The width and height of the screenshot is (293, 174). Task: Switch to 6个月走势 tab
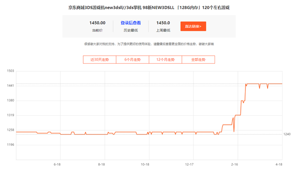(133, 60)
